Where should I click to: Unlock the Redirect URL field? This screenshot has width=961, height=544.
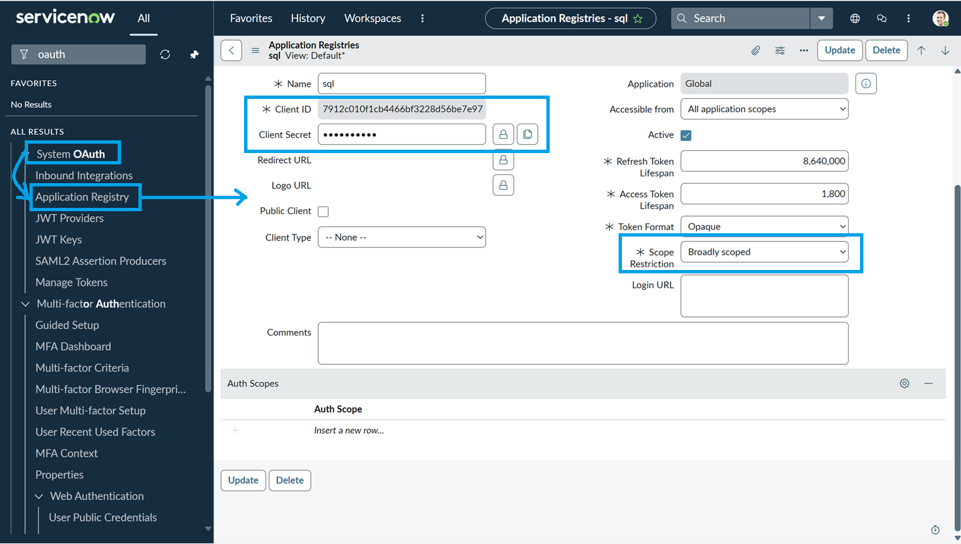(x=504, y=160)
